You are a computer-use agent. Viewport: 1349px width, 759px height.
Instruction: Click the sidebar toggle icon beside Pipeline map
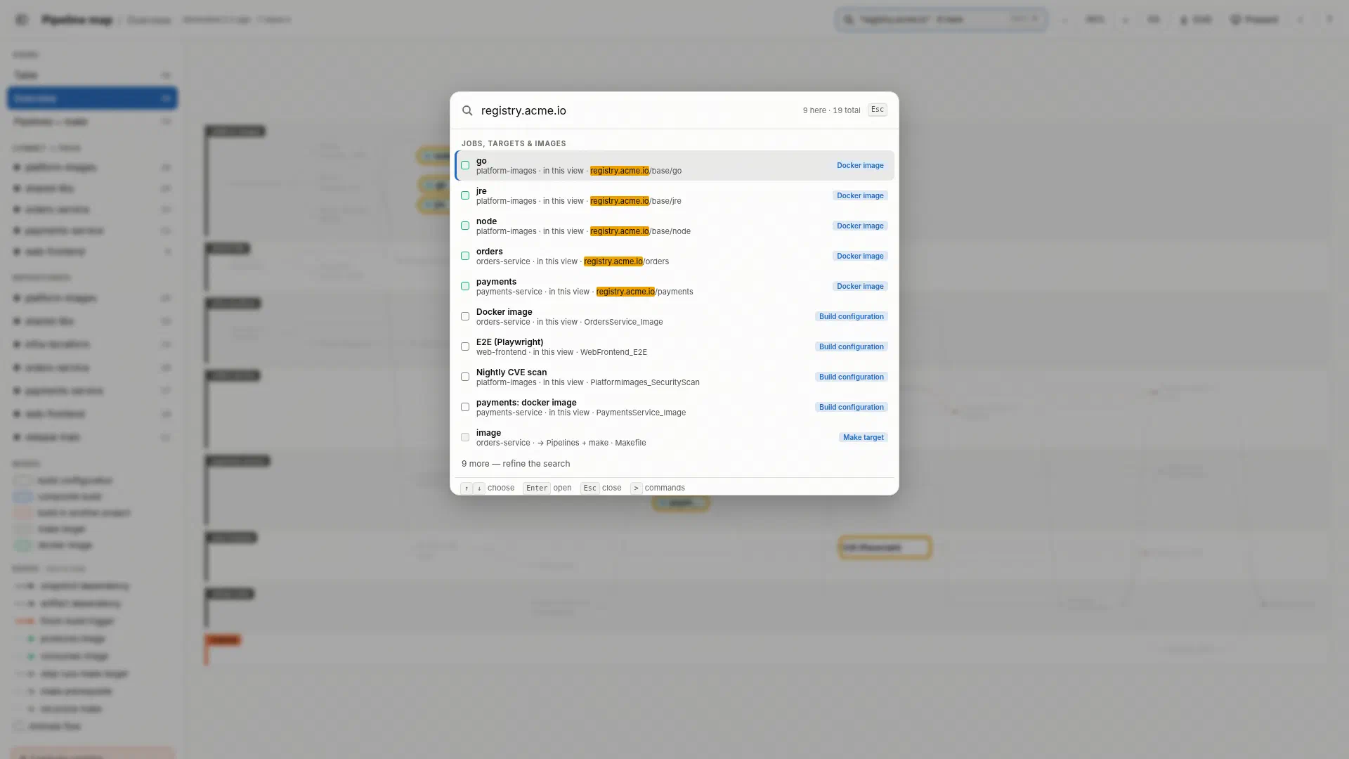coord(22,20)
